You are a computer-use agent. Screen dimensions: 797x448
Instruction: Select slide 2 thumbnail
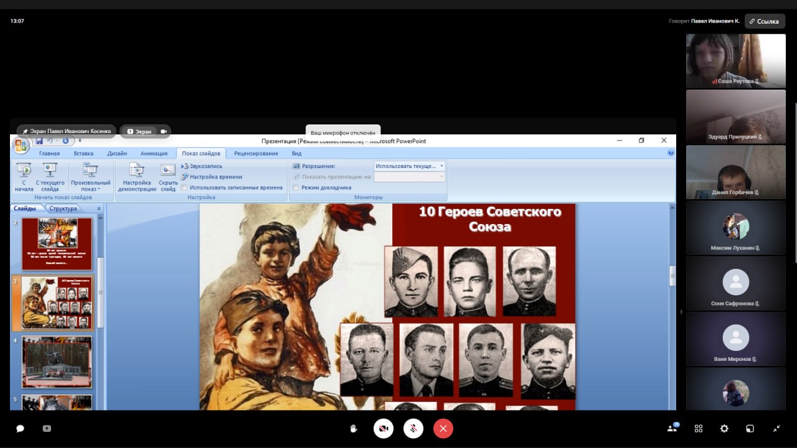[57, 243]
